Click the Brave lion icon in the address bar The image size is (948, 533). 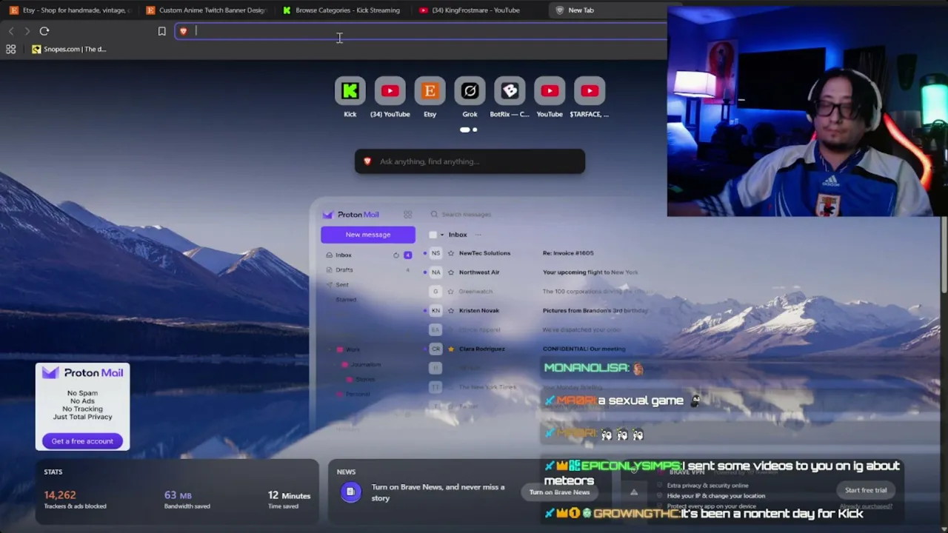[184, 31]
